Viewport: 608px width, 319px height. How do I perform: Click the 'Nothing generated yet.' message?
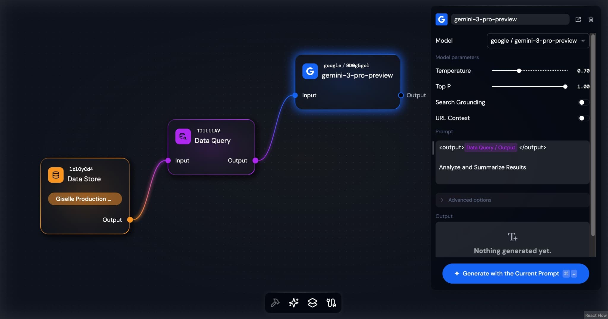tap(512, 251)
